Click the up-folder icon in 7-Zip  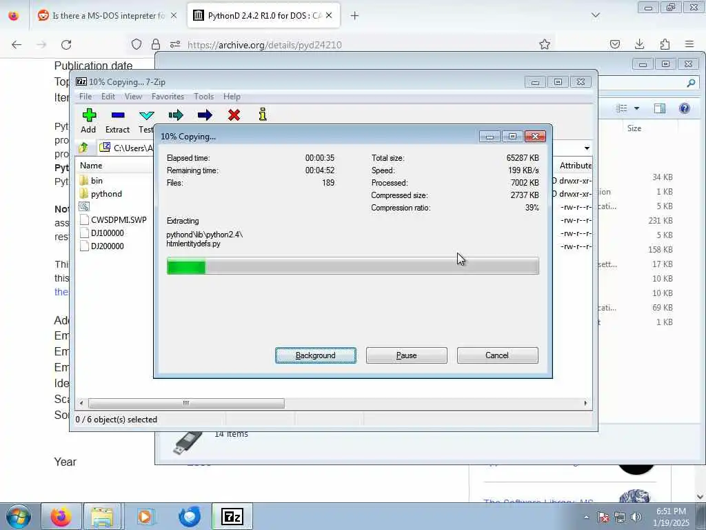tap(83, 148)
